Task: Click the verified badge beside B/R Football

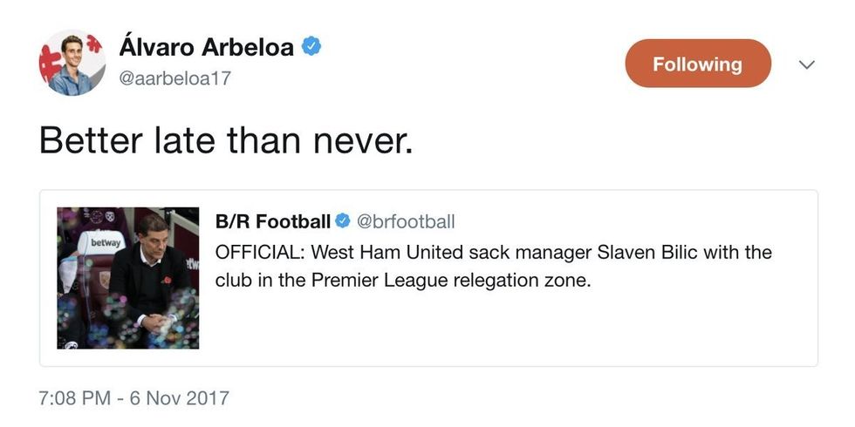Action: [x=344, y=221]
